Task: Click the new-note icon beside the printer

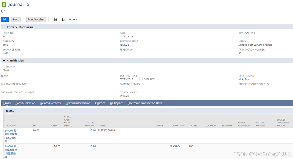Action: pyautogui.click(x=63, y=19)
